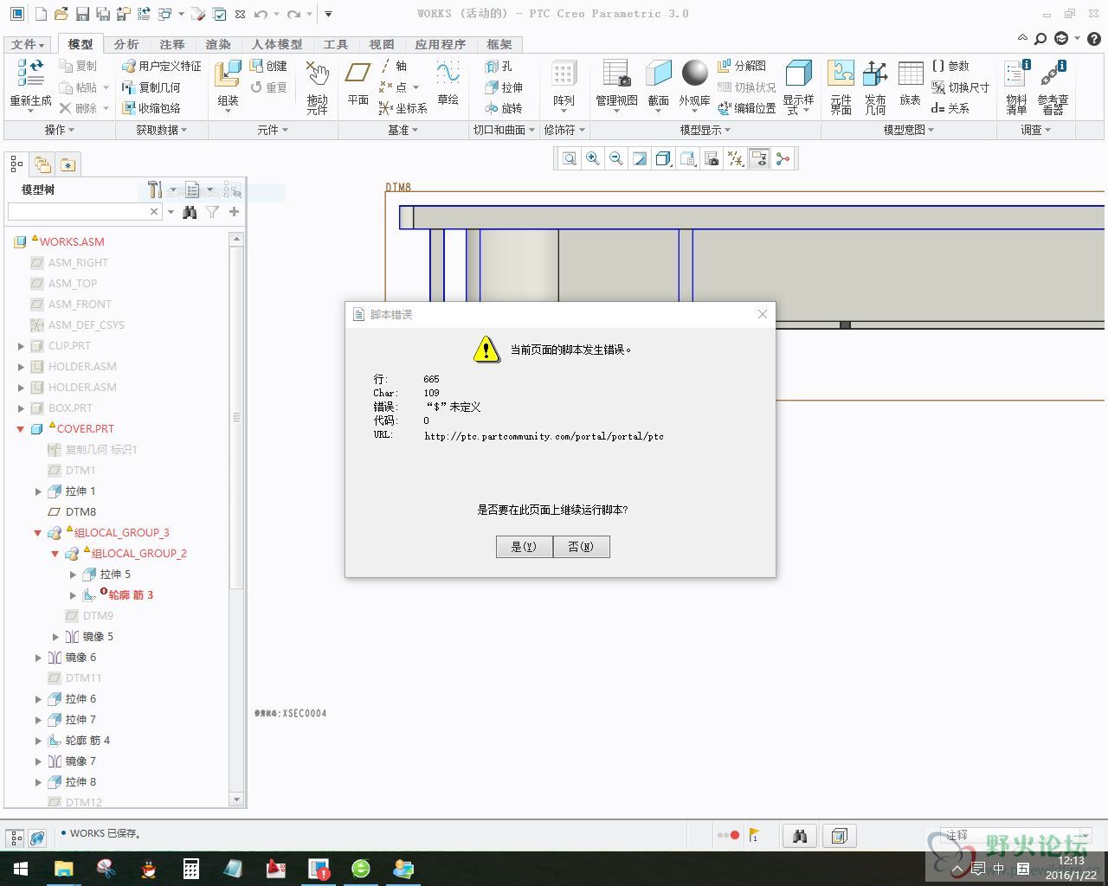The height and width of the screenshot is (886, 1108).
Task: Open the Windows Start button
Action: click(19, 869)
